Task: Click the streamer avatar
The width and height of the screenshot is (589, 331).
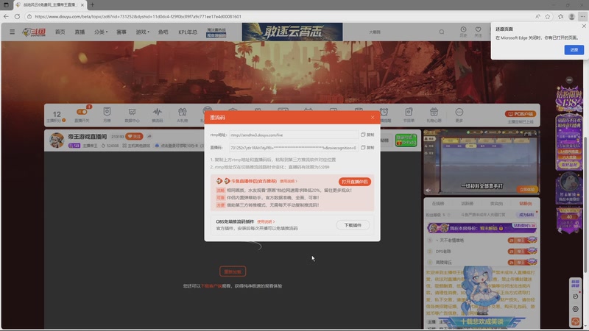Action: click(x=57, y=140)
